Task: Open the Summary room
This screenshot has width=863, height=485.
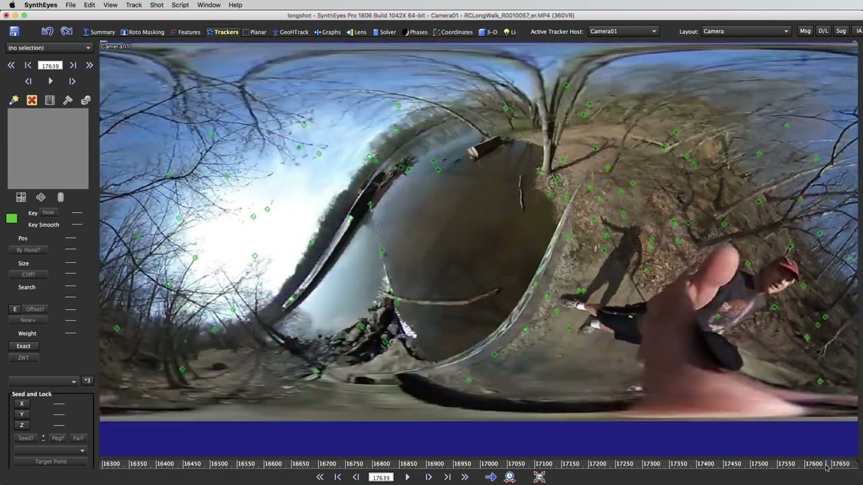Action: [99, 32]
